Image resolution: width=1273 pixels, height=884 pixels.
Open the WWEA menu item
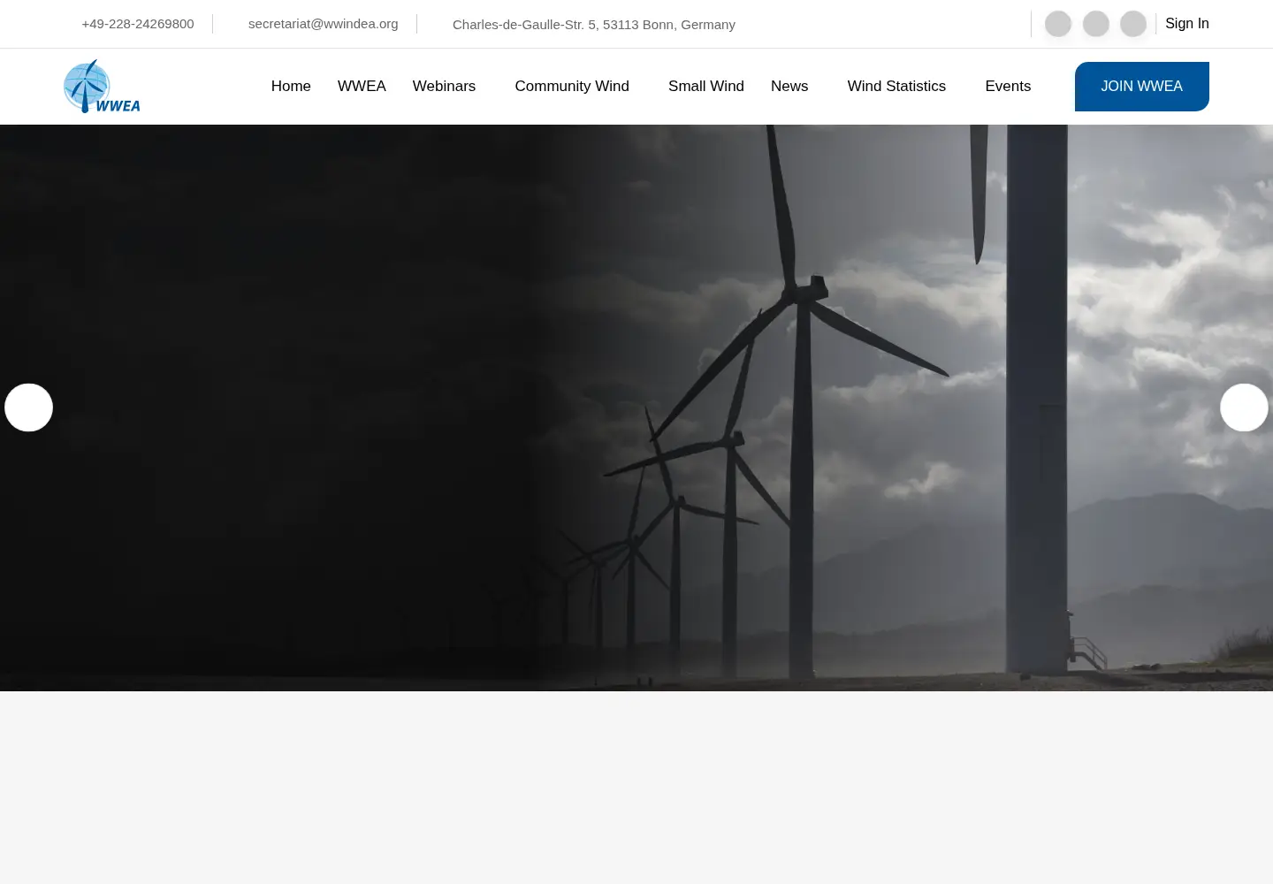tap(362, 87)
